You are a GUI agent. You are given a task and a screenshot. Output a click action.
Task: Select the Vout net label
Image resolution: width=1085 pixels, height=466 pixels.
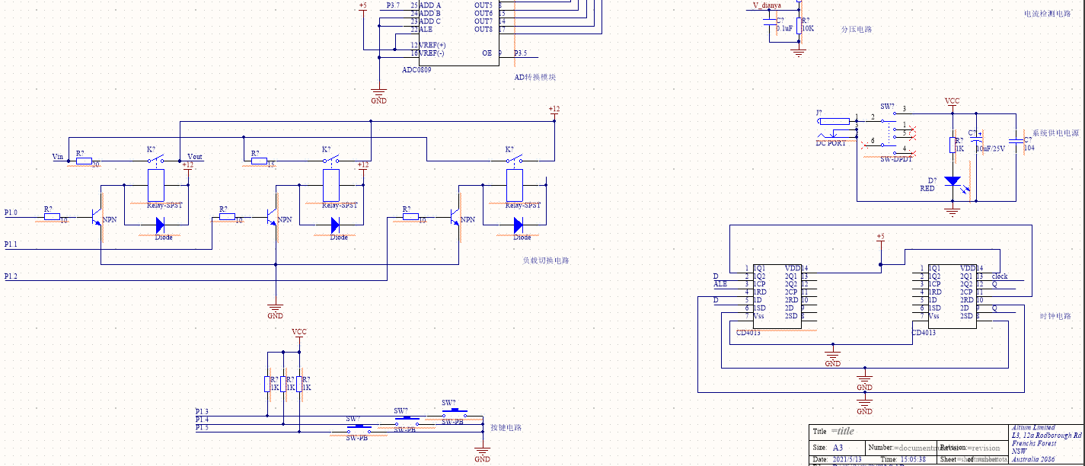click(x=194, y=157)
